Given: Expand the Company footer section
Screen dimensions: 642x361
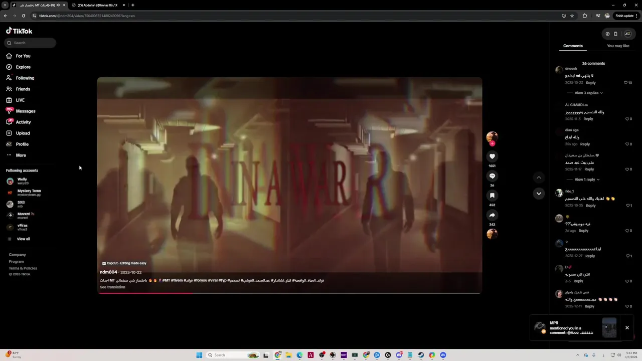Looking at the screenshot, I should pyautogui.click(x=17, y=255).
